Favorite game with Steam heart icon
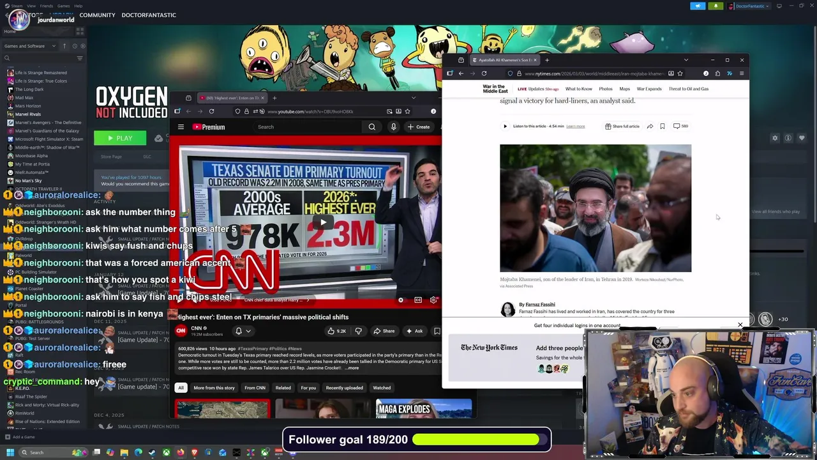Viewport: 817px width, 460px height. pyautogui.click(x=802, y=138)
